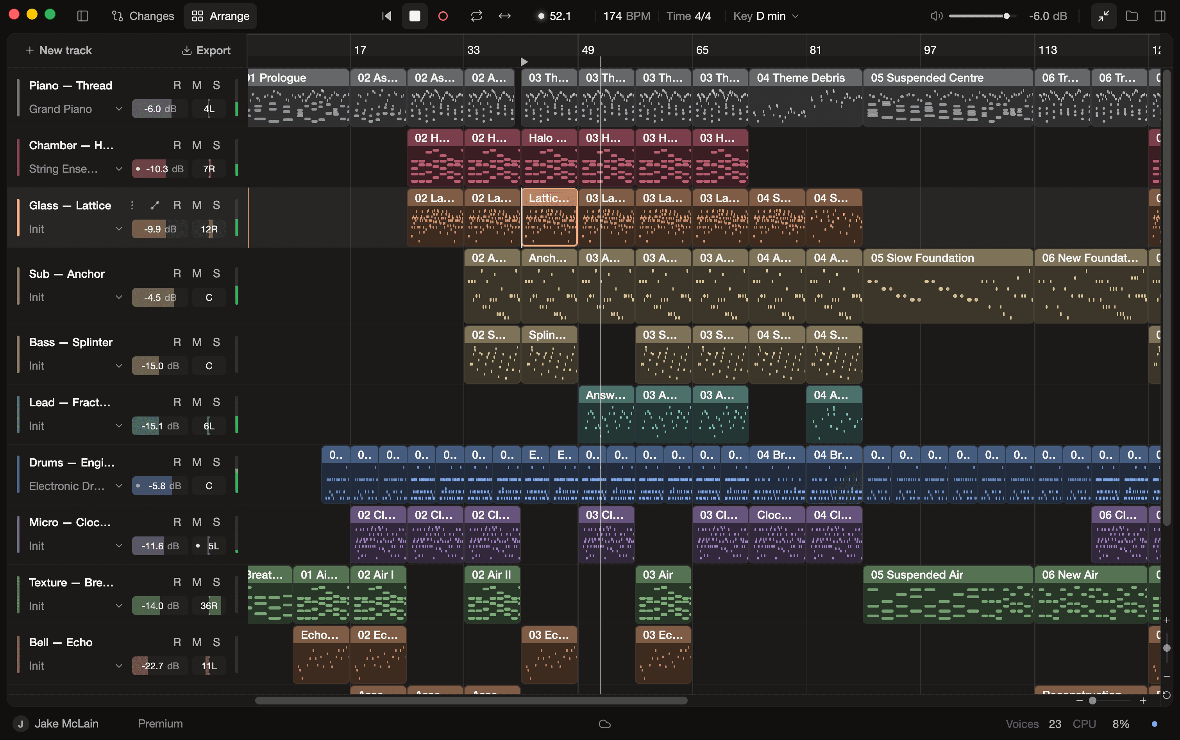
Task: Toggle the left sidebar panel icon
Action: [83, 16]
